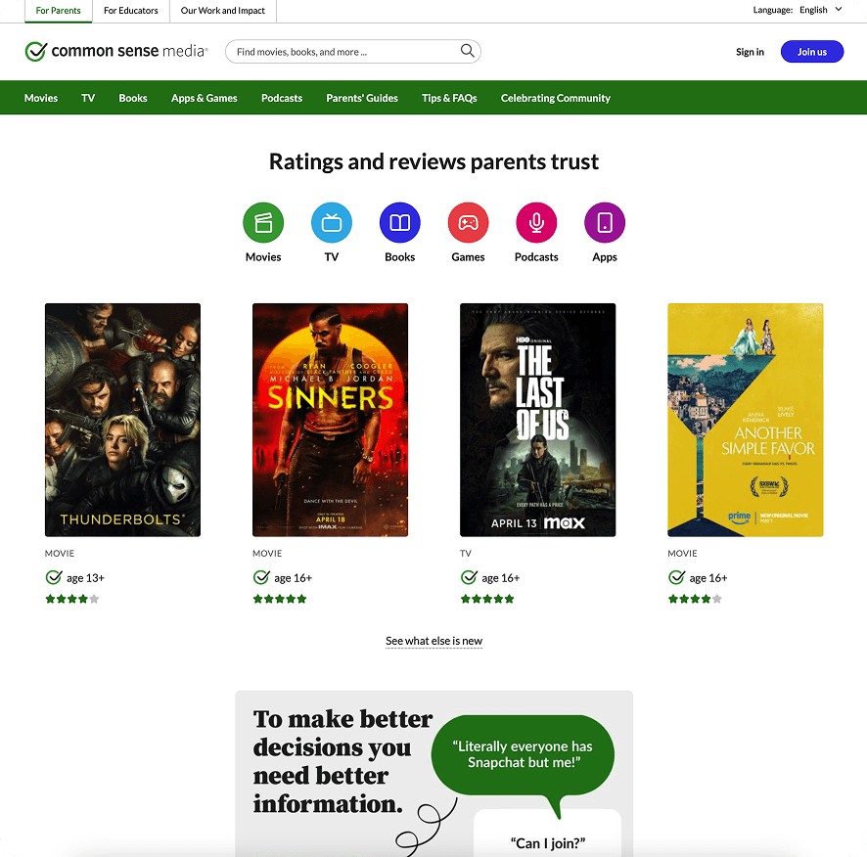Image resolution: width=867 pixels, height=857 pixels.
Task: Click the age 13+ checkmark under Thunderbolts
Action: [x=54, y=577]
